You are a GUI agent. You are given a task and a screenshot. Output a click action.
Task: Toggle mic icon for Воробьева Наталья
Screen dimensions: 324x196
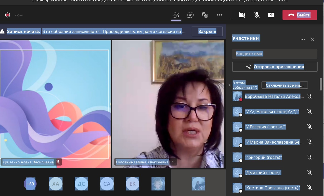click(309, 96)
